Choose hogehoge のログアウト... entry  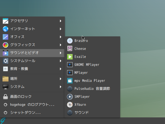point(32,105)
